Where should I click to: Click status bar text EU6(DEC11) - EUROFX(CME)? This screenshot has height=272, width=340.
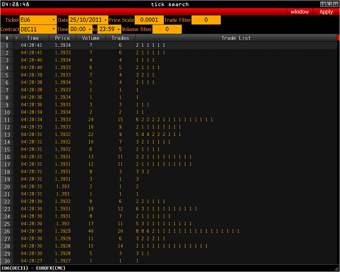(33, 268)
